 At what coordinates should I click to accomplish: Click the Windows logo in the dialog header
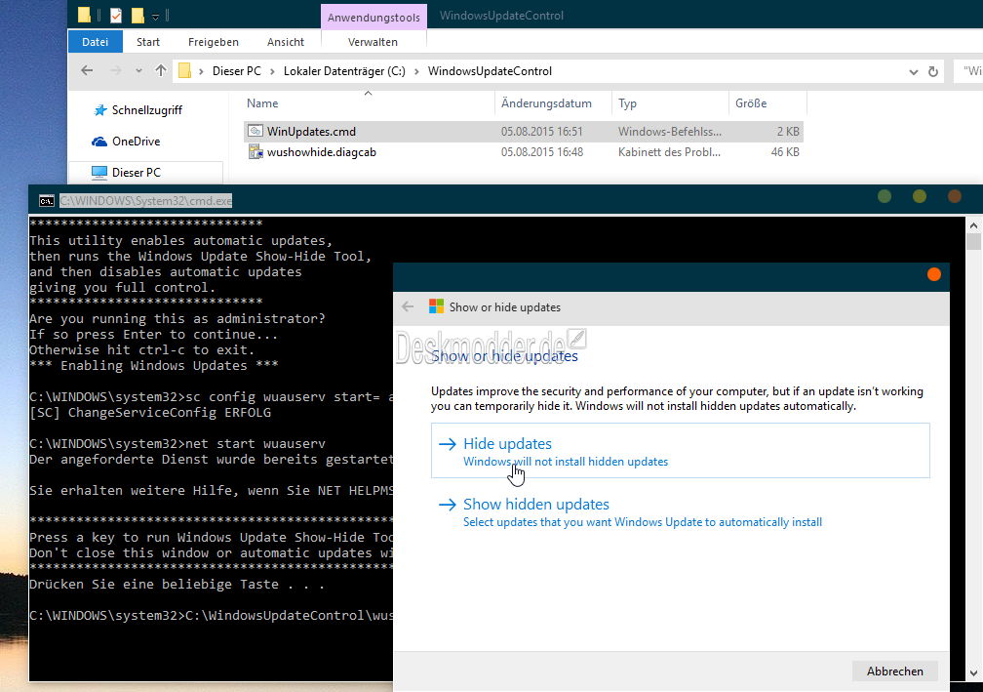(x=436, y=306)
